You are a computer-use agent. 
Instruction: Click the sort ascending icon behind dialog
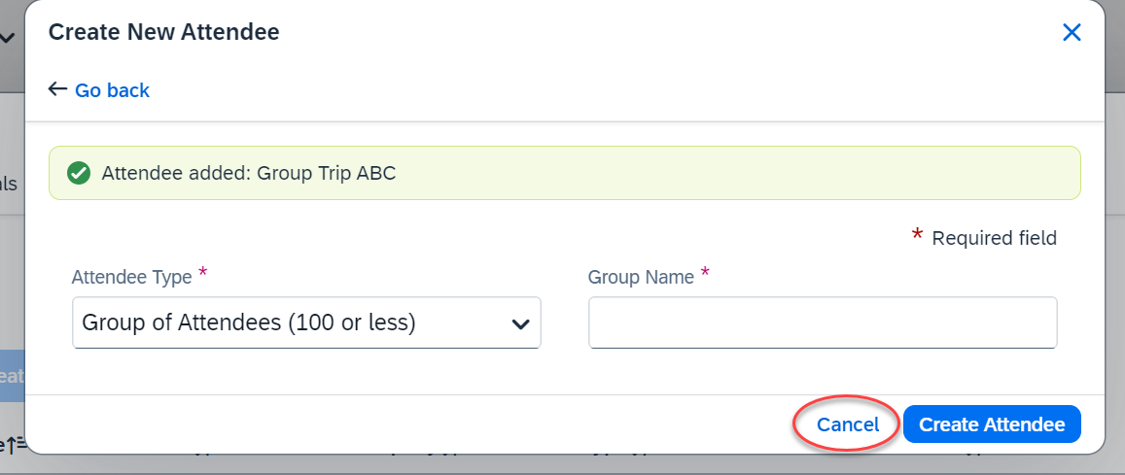16,446
